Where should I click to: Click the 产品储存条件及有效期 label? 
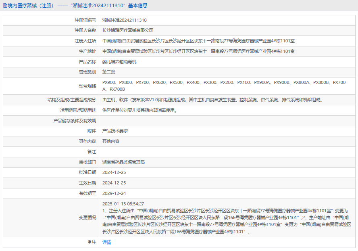(75, 121)
